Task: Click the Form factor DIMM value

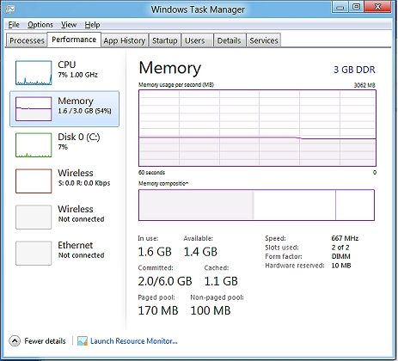Action: coord(341,256)
